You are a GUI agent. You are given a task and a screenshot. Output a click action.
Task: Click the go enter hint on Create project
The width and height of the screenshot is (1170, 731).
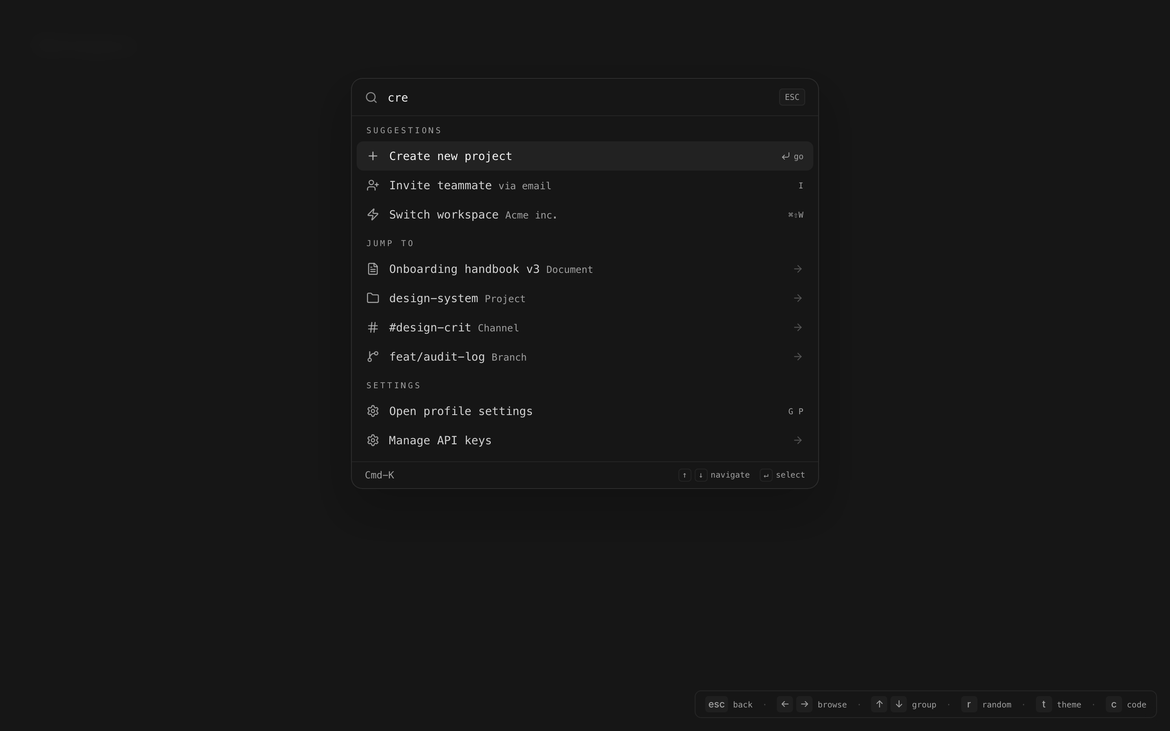(793, 157)
